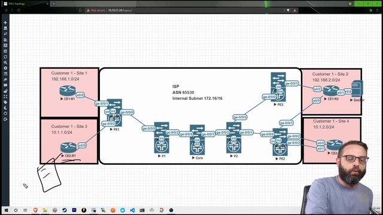Select the EVE Topology browser tab
383x215 pixels.
[x=26, y=4]
